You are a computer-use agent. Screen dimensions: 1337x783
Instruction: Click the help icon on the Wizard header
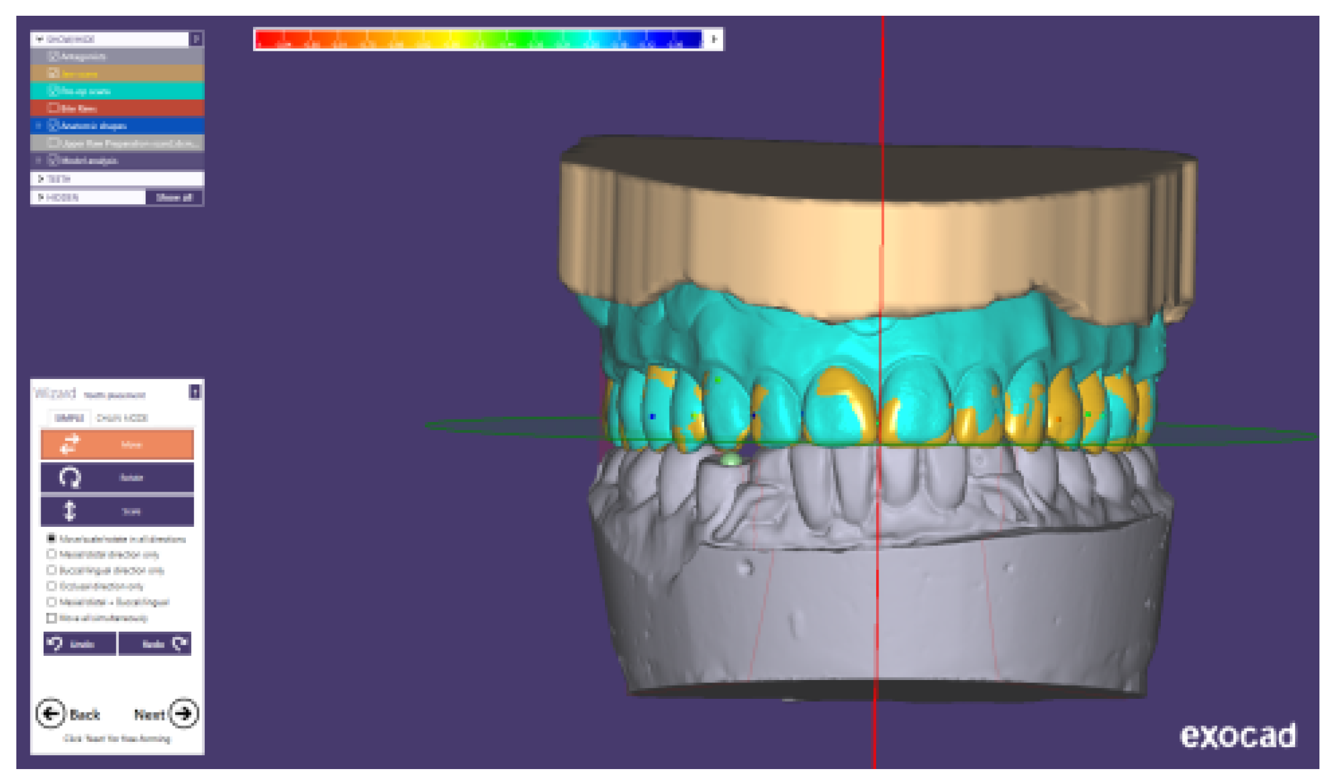[195, 392]
